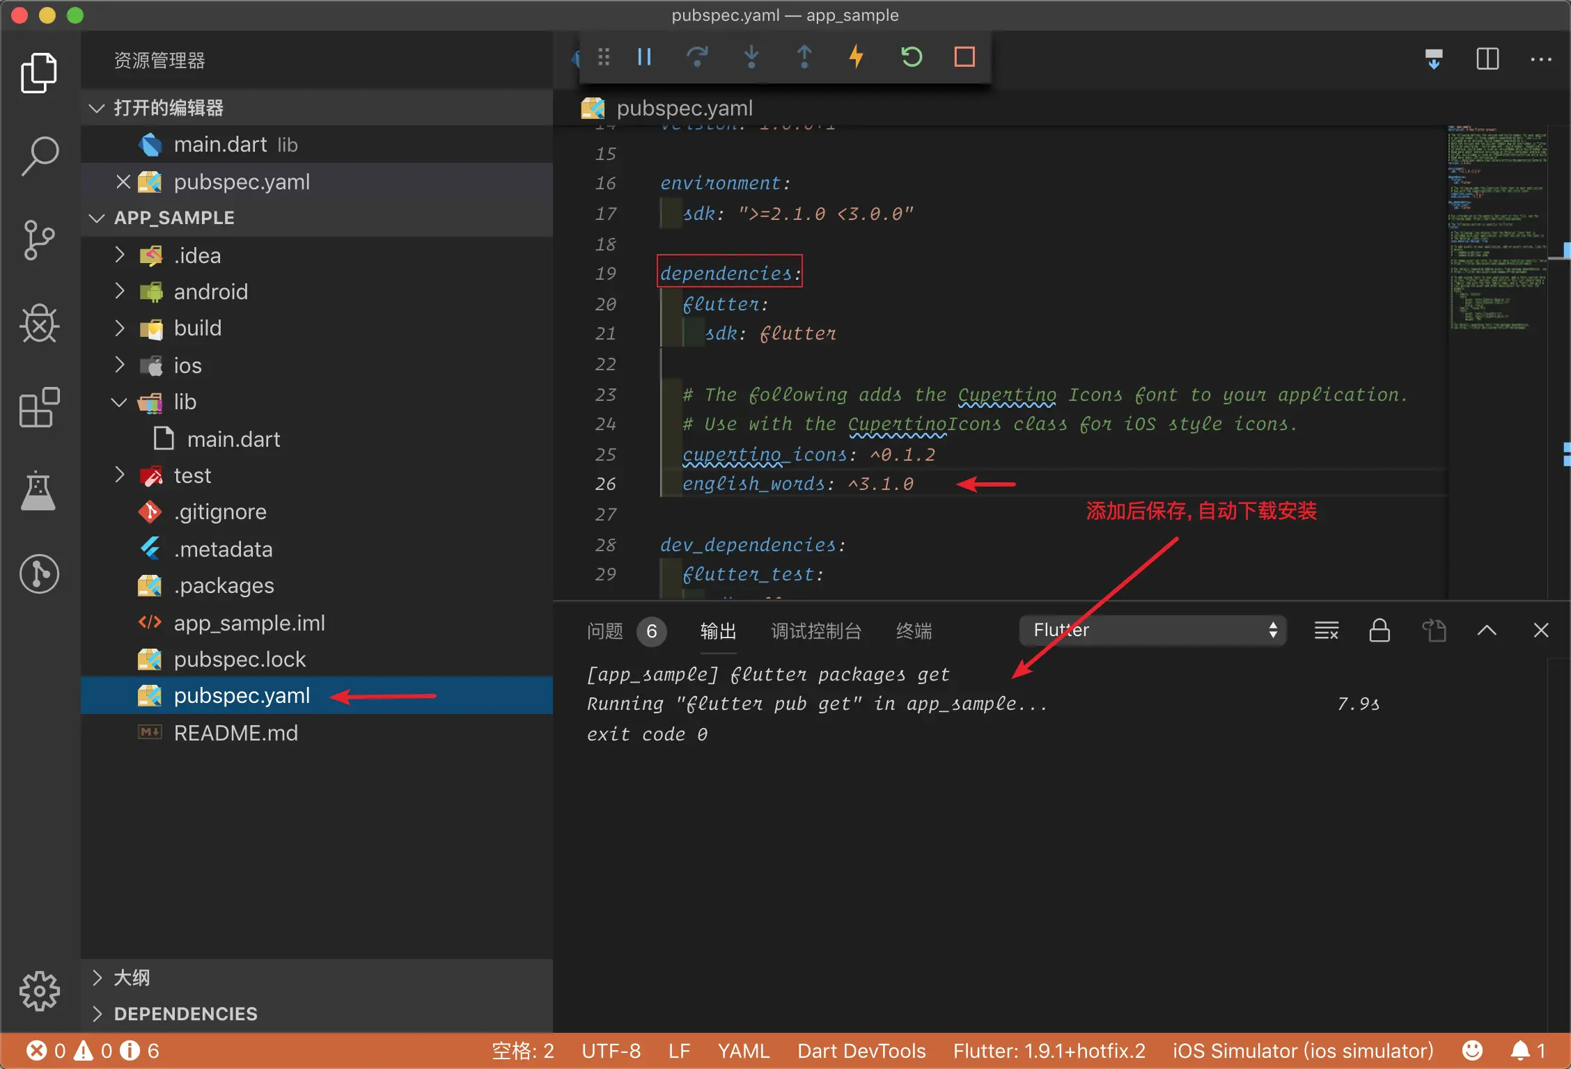1571x1069 pixels.
Task: Collapse the lib folder
Action: click(185, 402)
